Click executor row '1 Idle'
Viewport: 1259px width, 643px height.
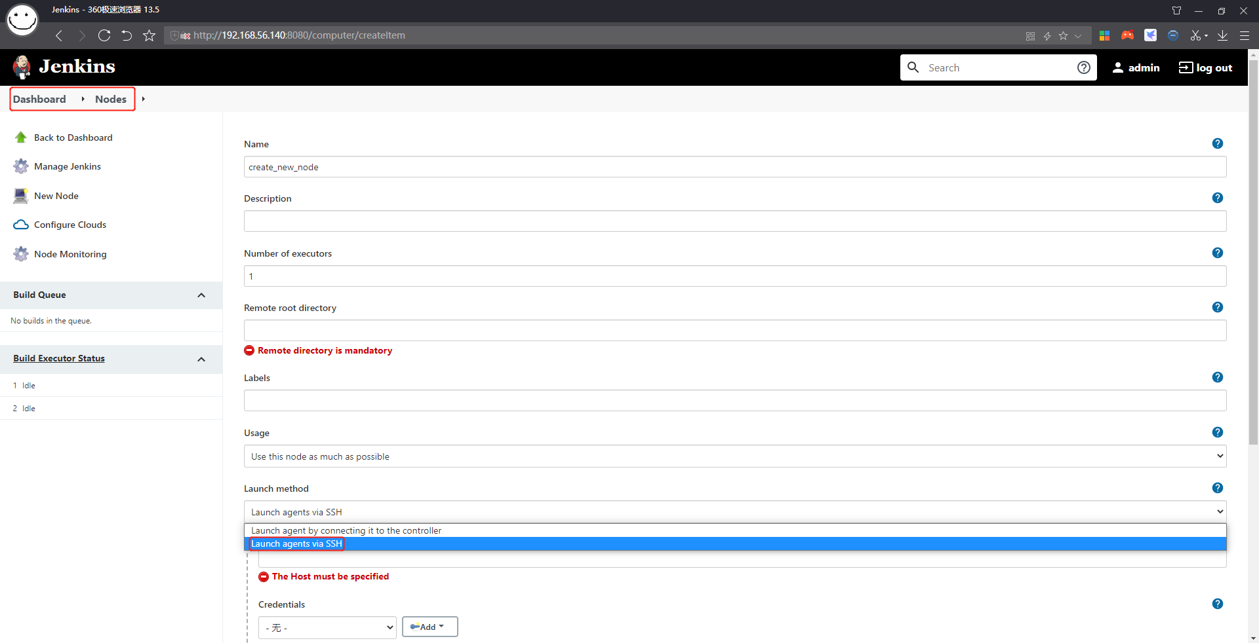(x=111, y=386)
